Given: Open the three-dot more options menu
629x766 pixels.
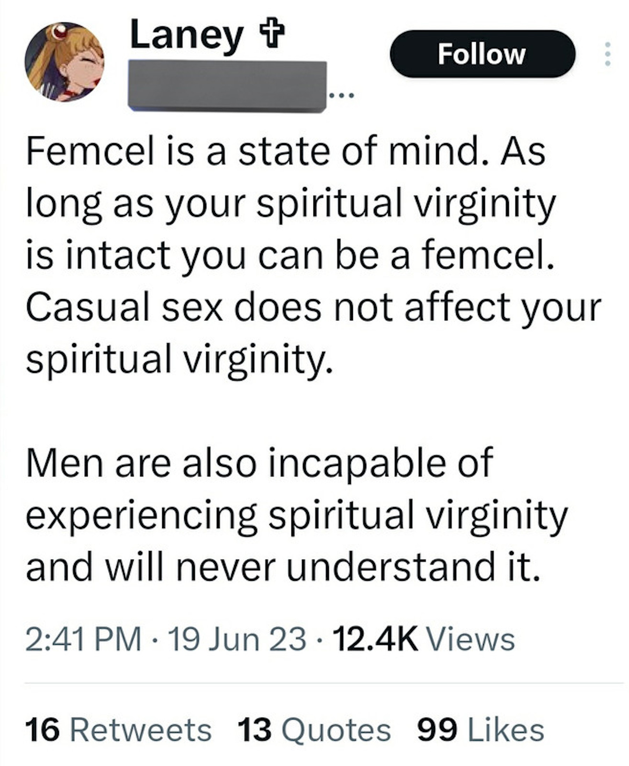Looking at the screenshot, I should (608, 54).
